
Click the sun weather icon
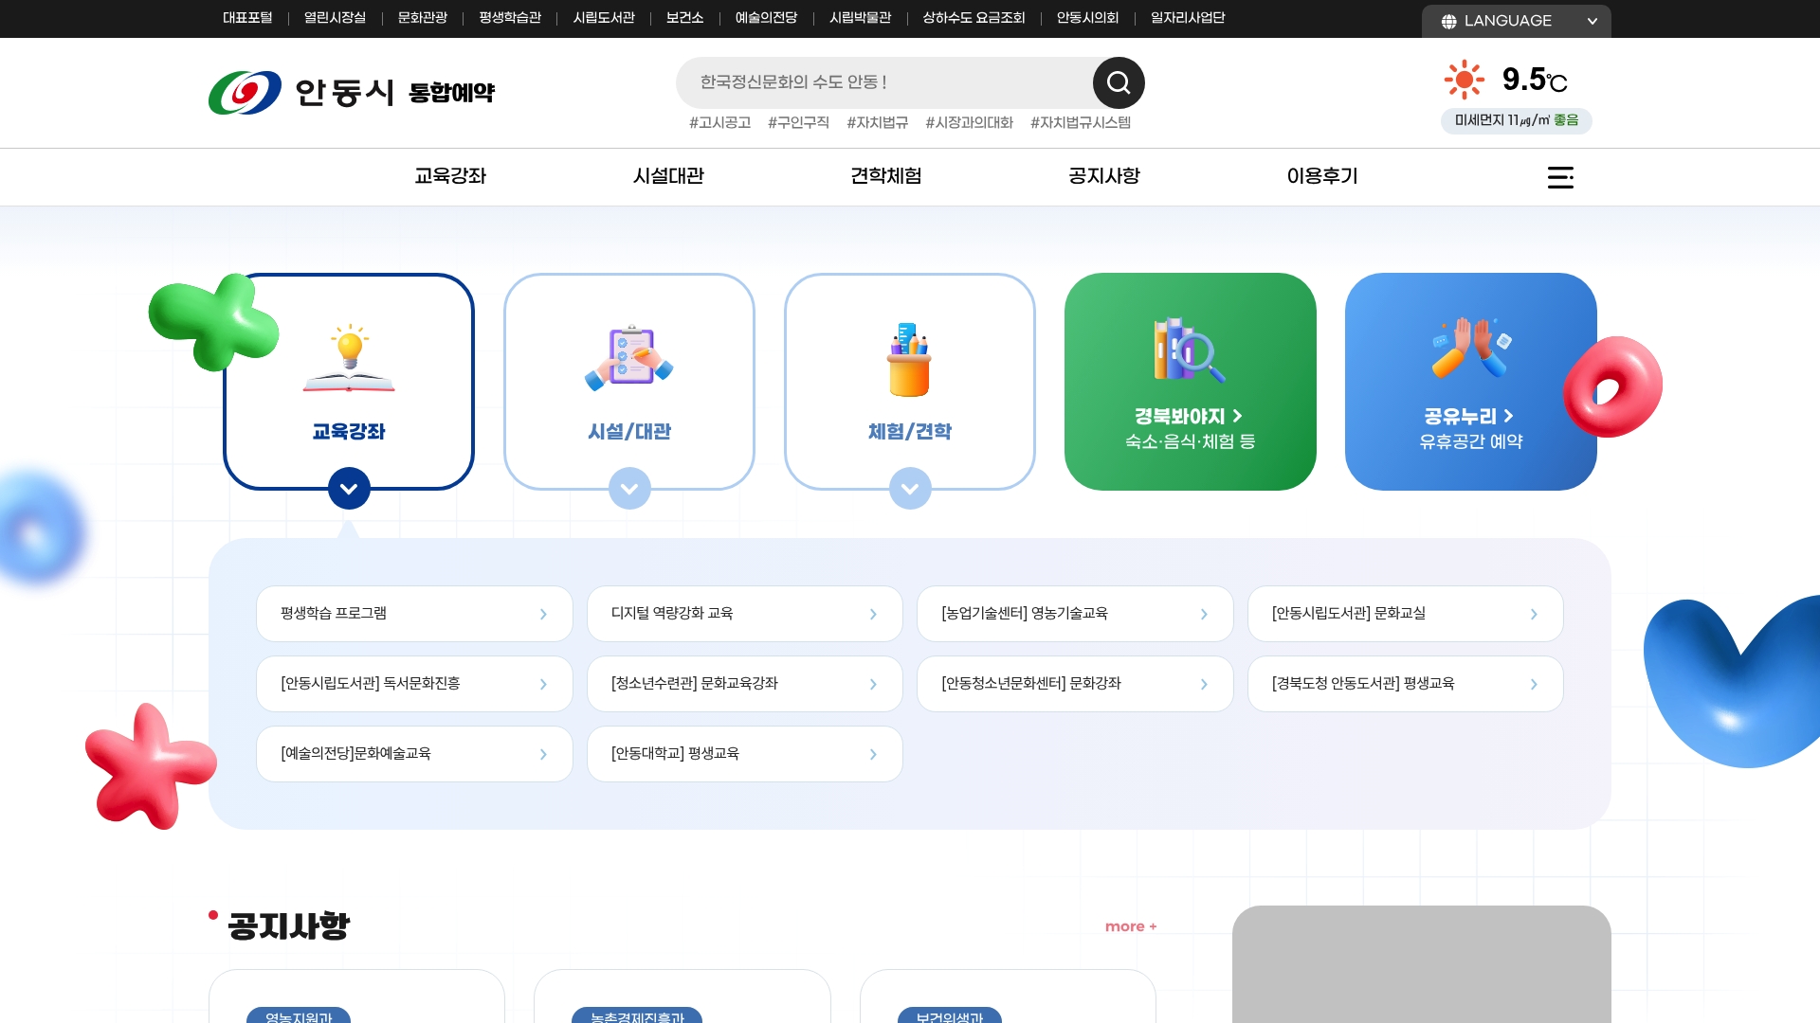(1464, 80)
